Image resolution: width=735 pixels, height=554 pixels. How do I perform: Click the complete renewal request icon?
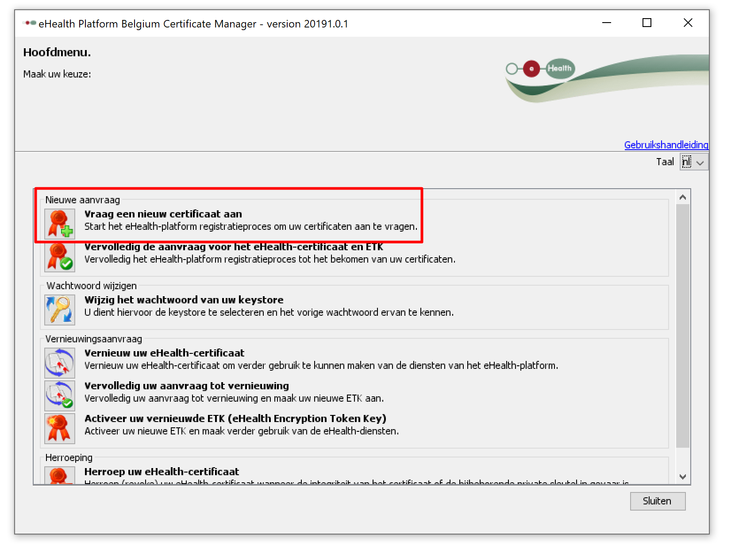[x=60, y=396]
